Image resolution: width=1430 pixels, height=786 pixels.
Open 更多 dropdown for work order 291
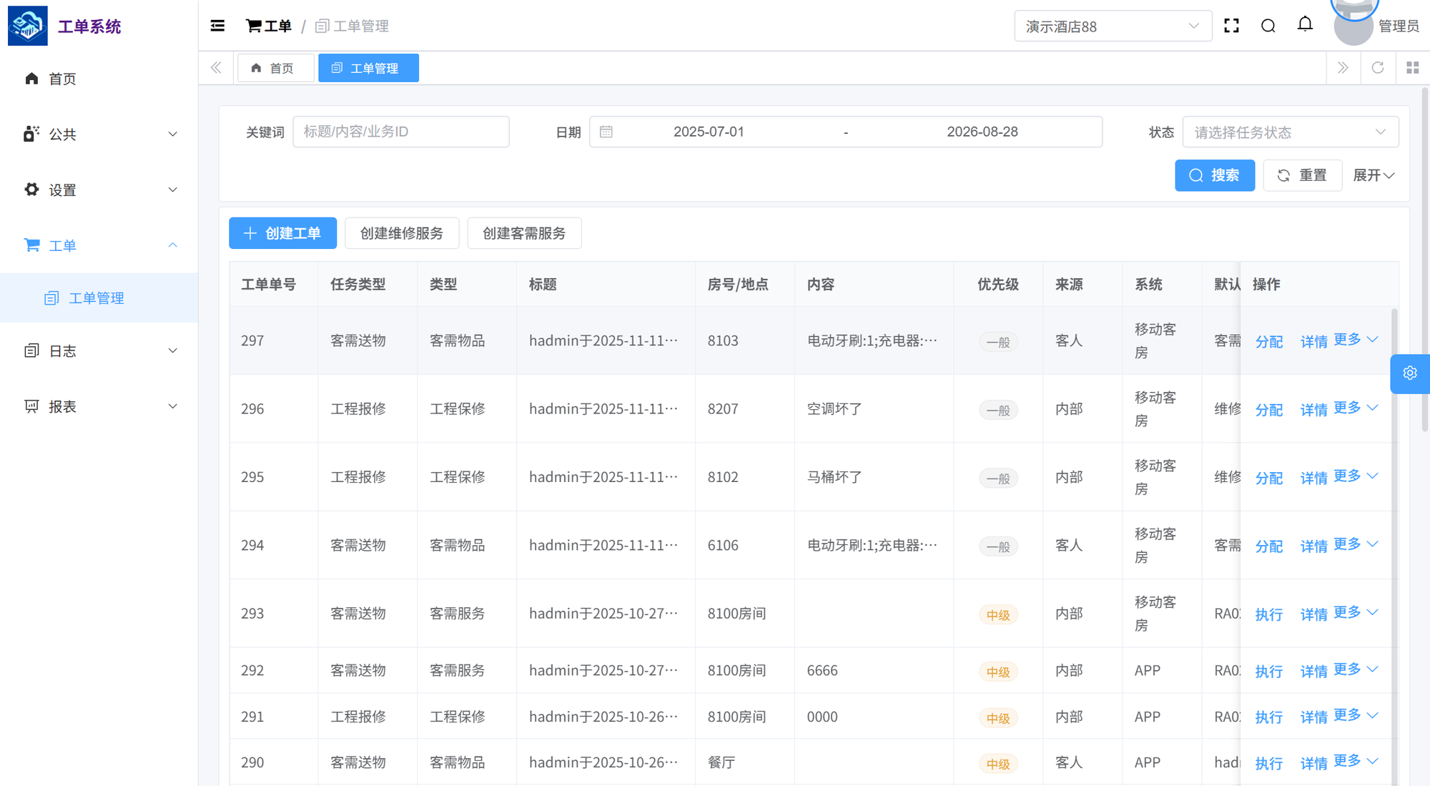(1356, 715)
